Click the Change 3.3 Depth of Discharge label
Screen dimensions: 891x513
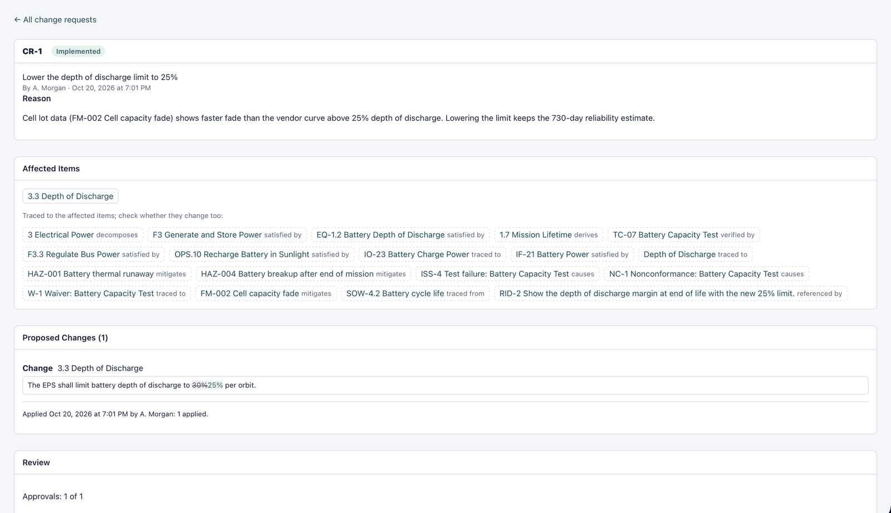pos(83,368)
